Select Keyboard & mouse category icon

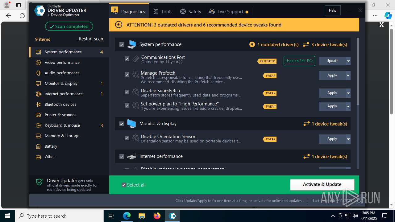pyautogui.click(x=38, y=125)
